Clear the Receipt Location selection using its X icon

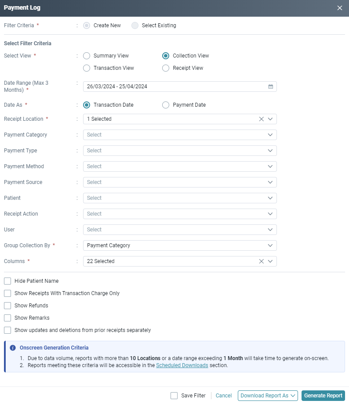click(x=261, y=119)
